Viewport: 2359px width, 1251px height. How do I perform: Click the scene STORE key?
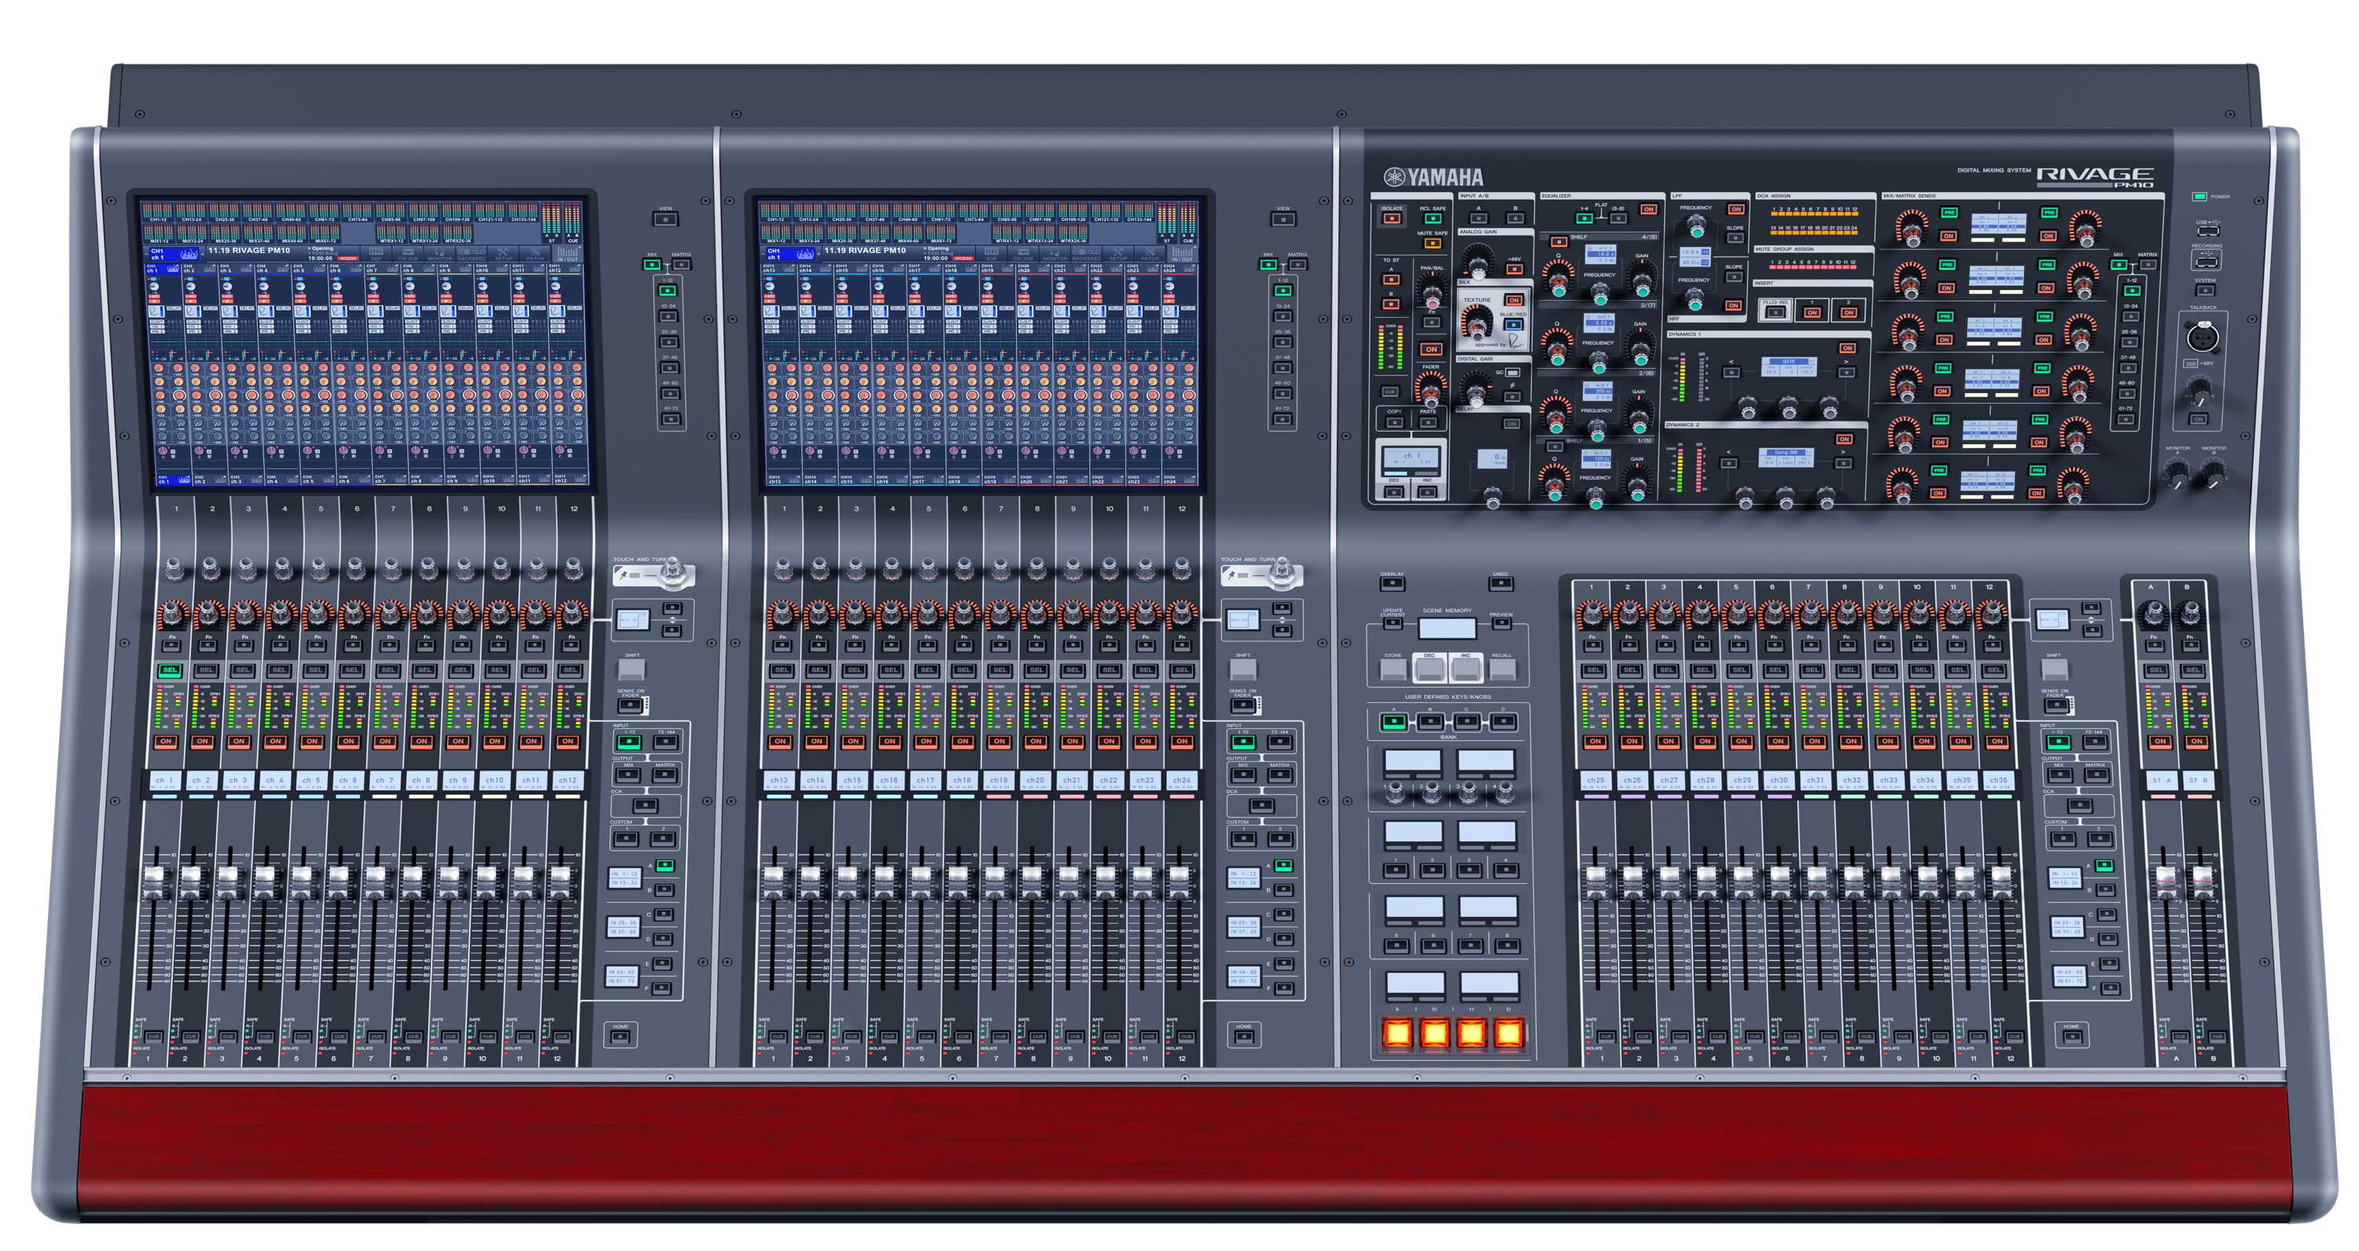pos(1394,671)
